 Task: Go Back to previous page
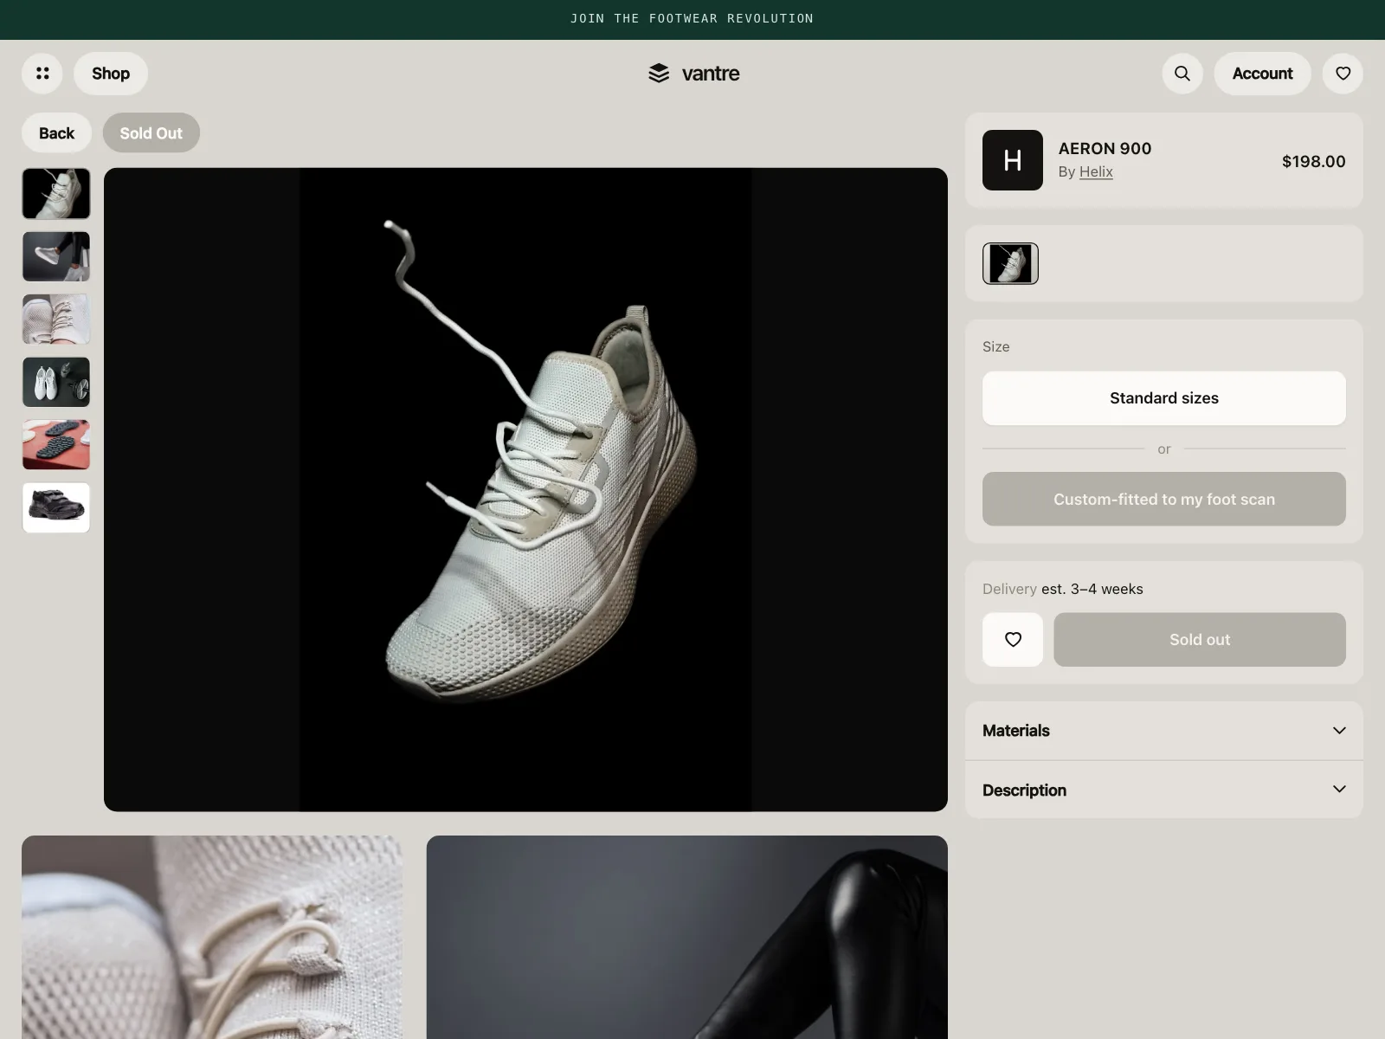pyautogui.click(x=56, y=133)
